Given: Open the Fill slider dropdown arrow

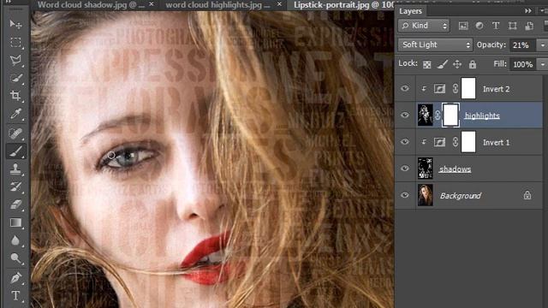Looking at the screenshot, I should click(542, 64).
